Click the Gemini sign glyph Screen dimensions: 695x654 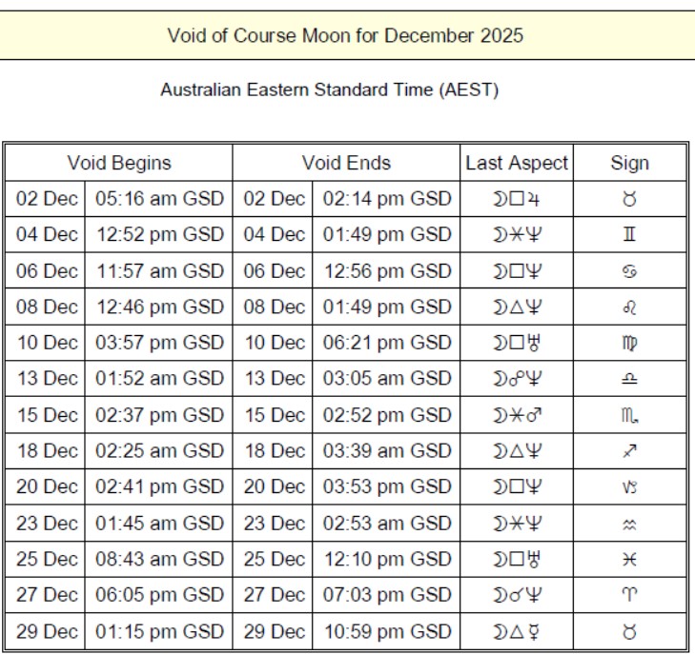click(629, 235)
